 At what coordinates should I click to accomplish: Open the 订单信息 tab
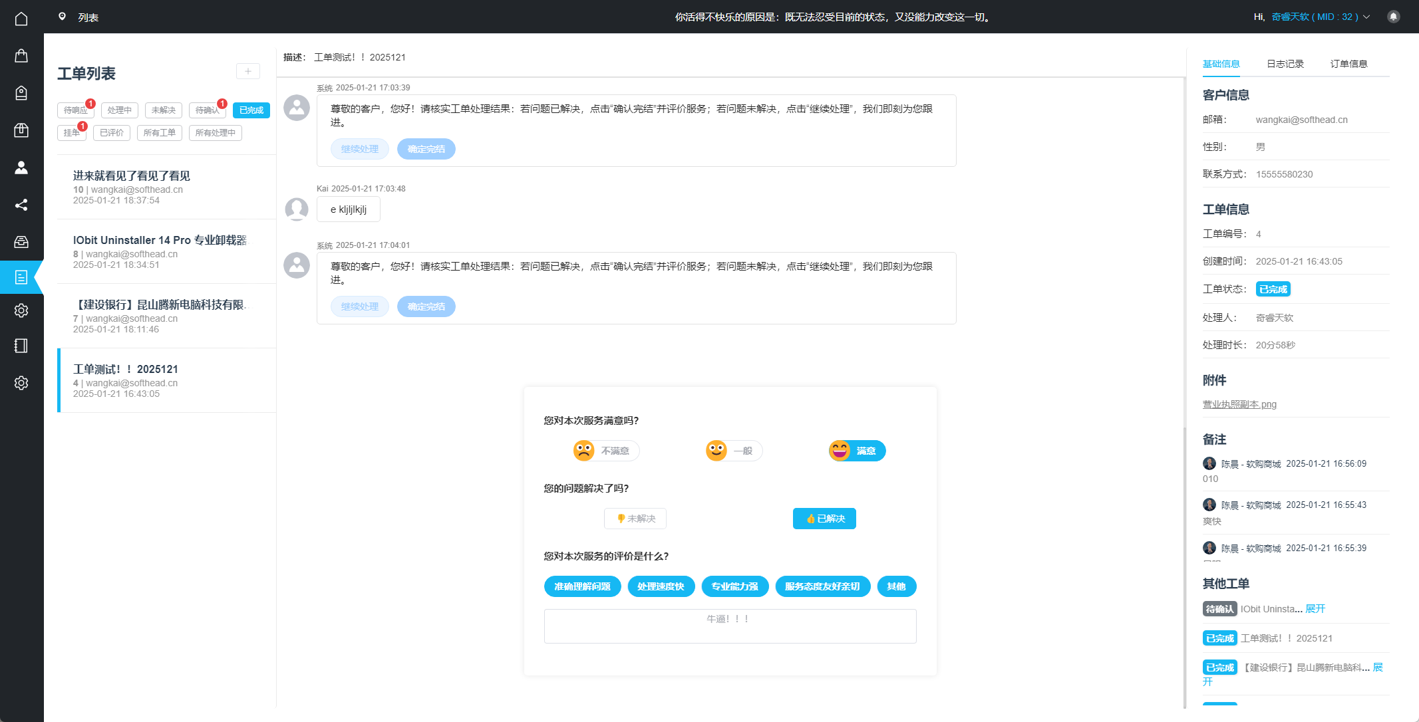(x=1349, y=64)
